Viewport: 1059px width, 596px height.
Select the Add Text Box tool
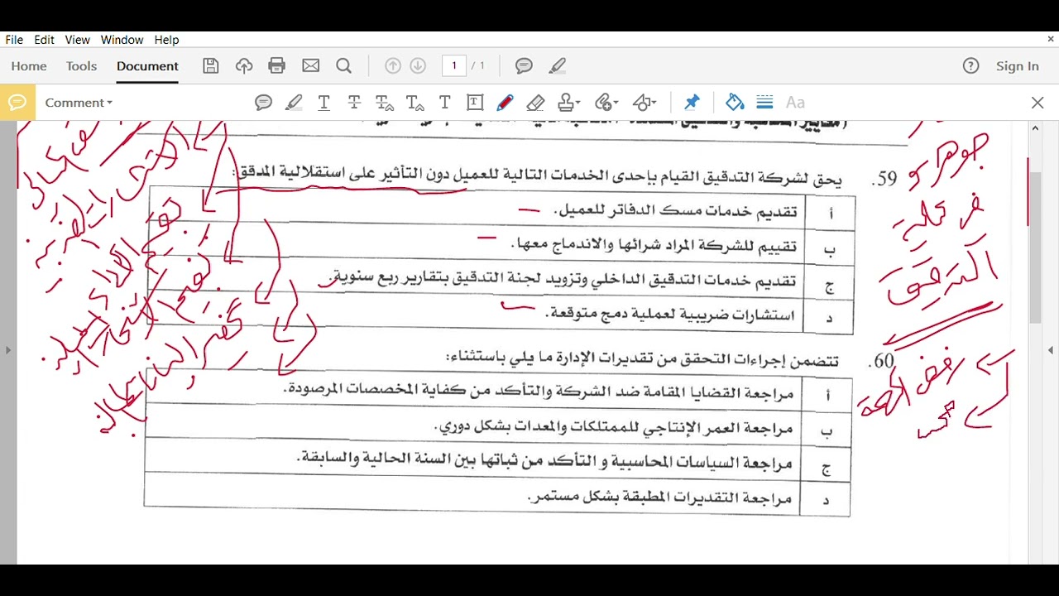click(475, 103)
